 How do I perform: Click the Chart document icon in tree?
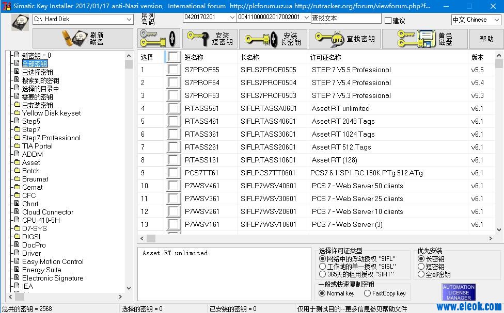[17, 204]
